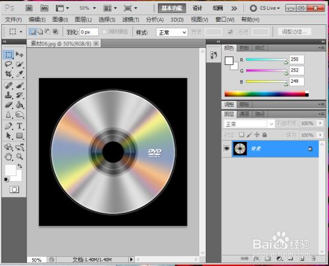Choose Add to Selection mode button
This screenshot has height=266, width=329.
click(40, 32)
